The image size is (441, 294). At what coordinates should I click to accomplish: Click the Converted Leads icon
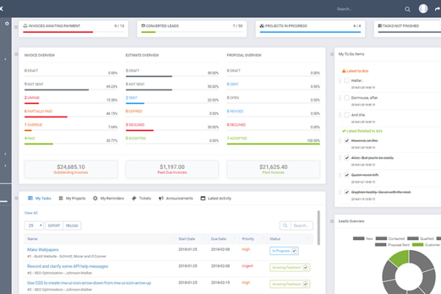tap(143, 25)
